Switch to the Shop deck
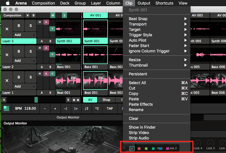This screenshot has height=153, width=226. [106, 100]
